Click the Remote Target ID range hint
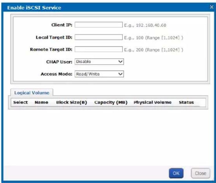Viewport: 216px width, 183px height. tap(153, 50)
